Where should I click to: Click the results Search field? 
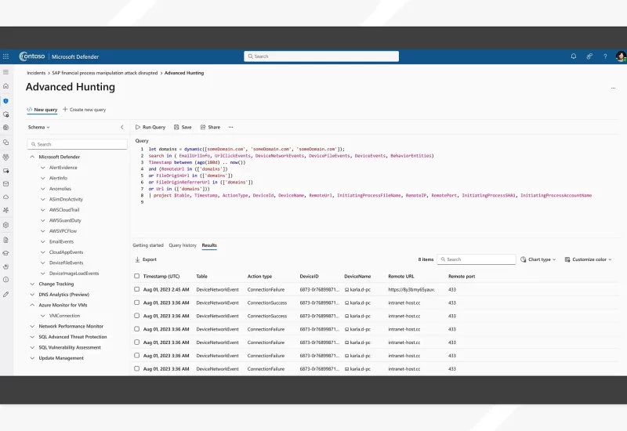477,259
